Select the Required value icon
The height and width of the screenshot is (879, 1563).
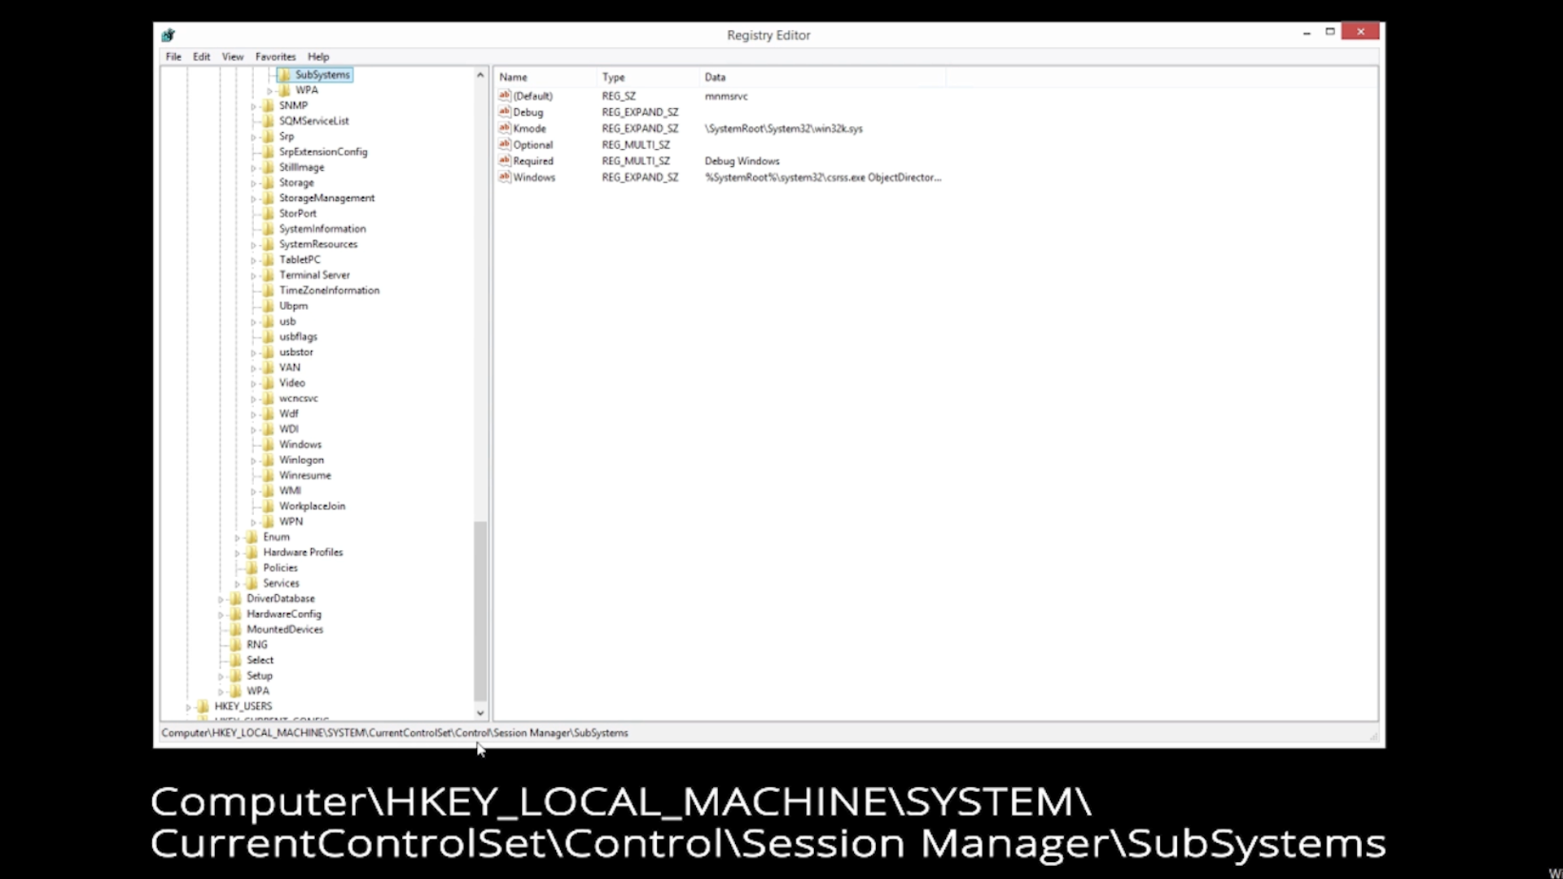click(x=505, y=160)
